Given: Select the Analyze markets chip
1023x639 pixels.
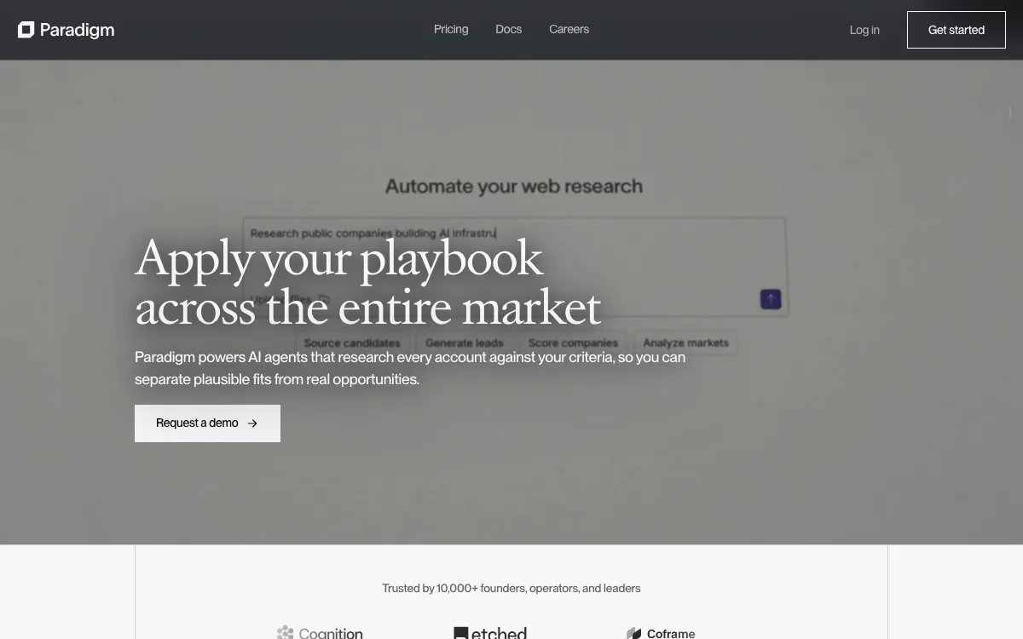Looking at the screenshot, I should (x=686, y=343).
